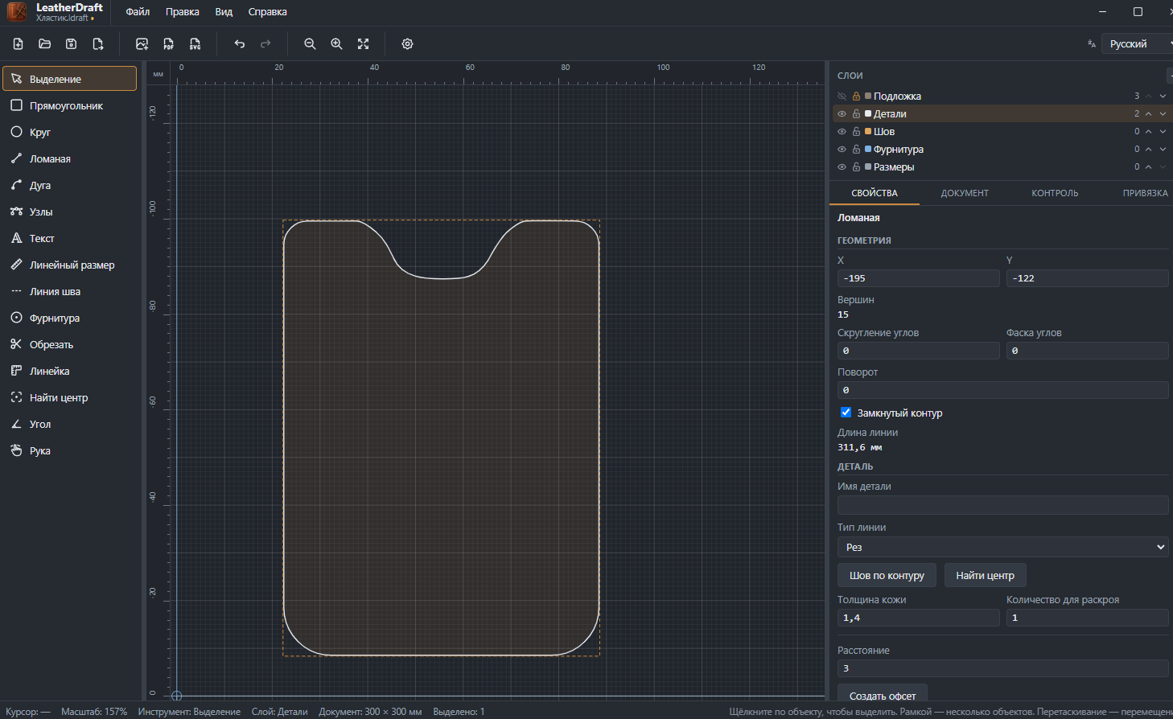Select the Прямоугольник tool
Image resolution: width=1173 pixels, height=719 pixels.
click(70, 105)
